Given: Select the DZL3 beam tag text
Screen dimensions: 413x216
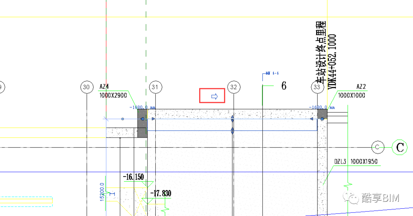Looking at the screenshot, I should tap(340, 161).
